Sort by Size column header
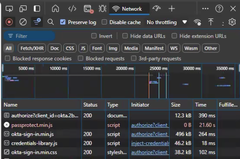Viewport: 240px width, 159px height. [181, 105]
